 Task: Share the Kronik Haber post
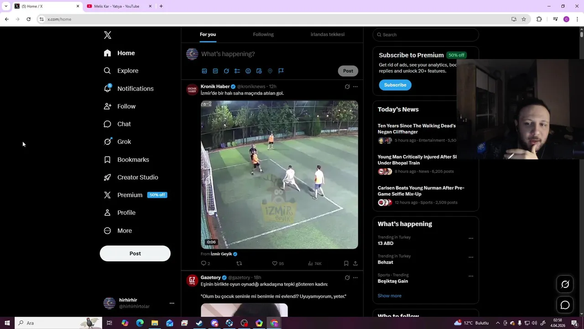tap(355, 263)
